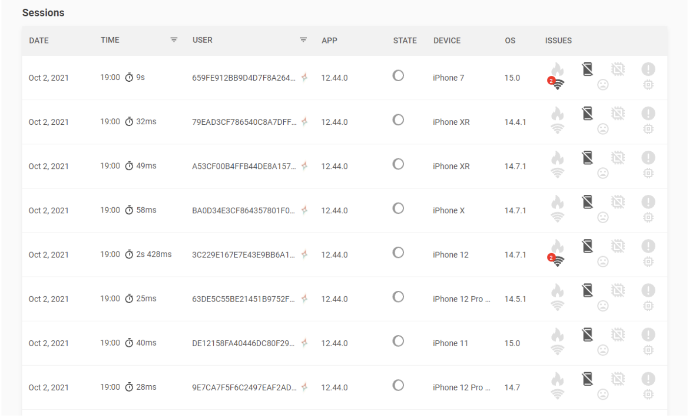Viewport: 688px width, 419px height.
Task: Click the disabled-phone icon in the 28ms session row
Action: pyautogui.click(x=588, y=379)
